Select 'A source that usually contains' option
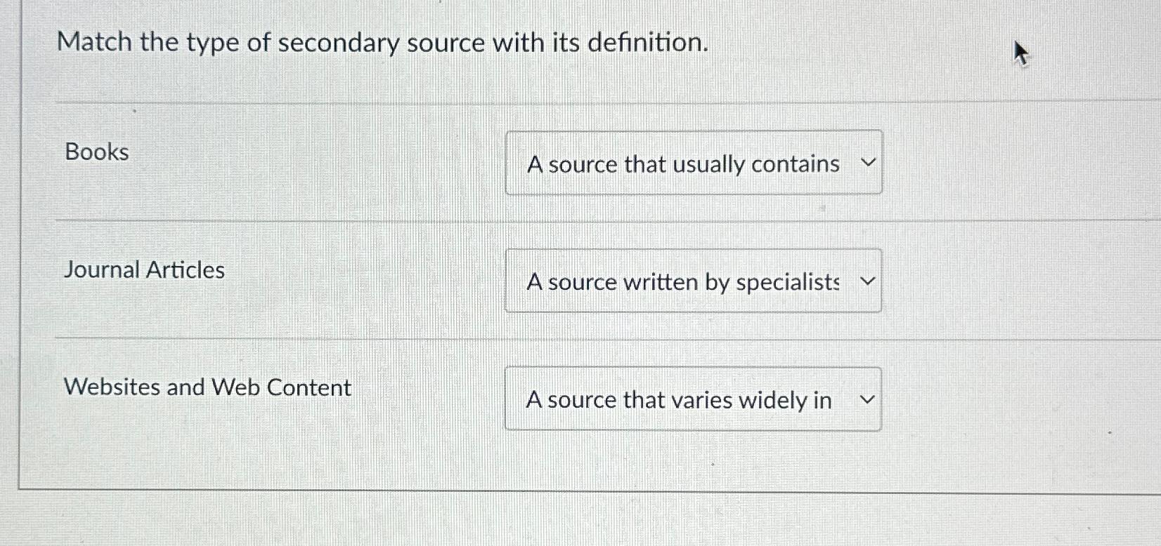 [683, 164]
